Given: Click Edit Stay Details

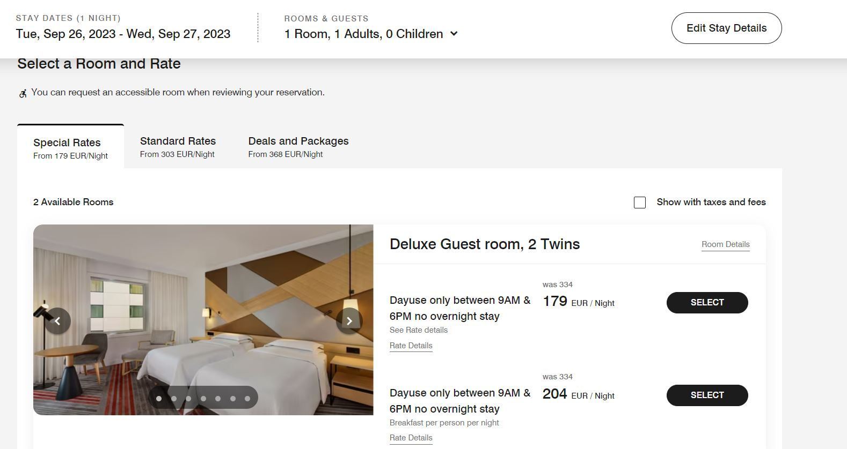Looking at the screenshot, I should 726,28.
